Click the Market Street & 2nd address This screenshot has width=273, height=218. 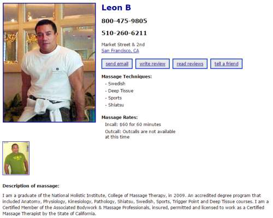click(123, 44)
